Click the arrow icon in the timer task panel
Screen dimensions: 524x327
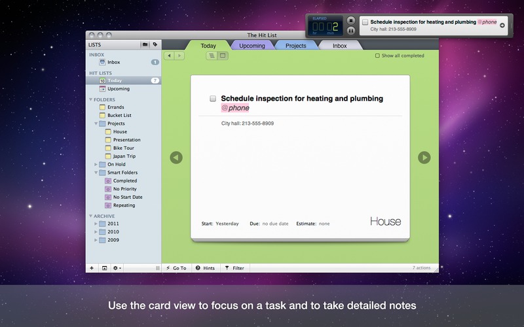502,26
